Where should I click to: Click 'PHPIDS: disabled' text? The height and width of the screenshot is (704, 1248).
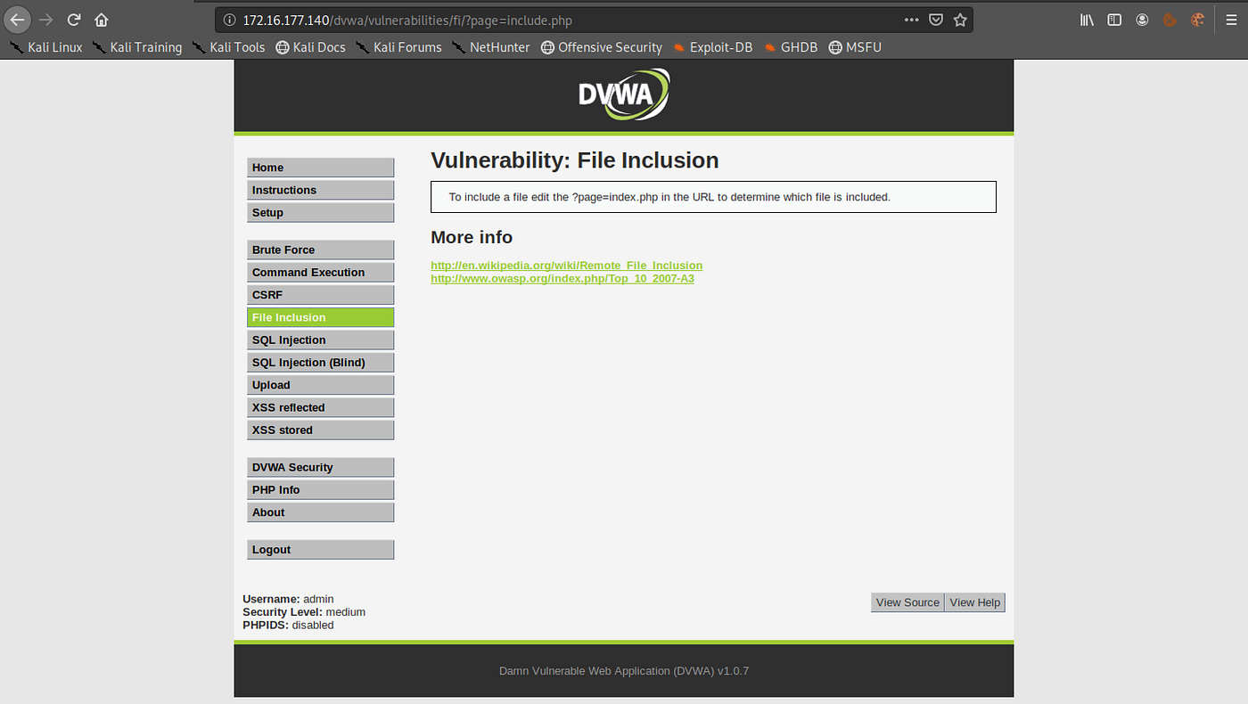coord(288,626)
